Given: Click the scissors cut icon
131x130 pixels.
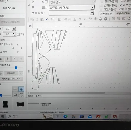Looking at the screenshot, I should tap(37, 19).
